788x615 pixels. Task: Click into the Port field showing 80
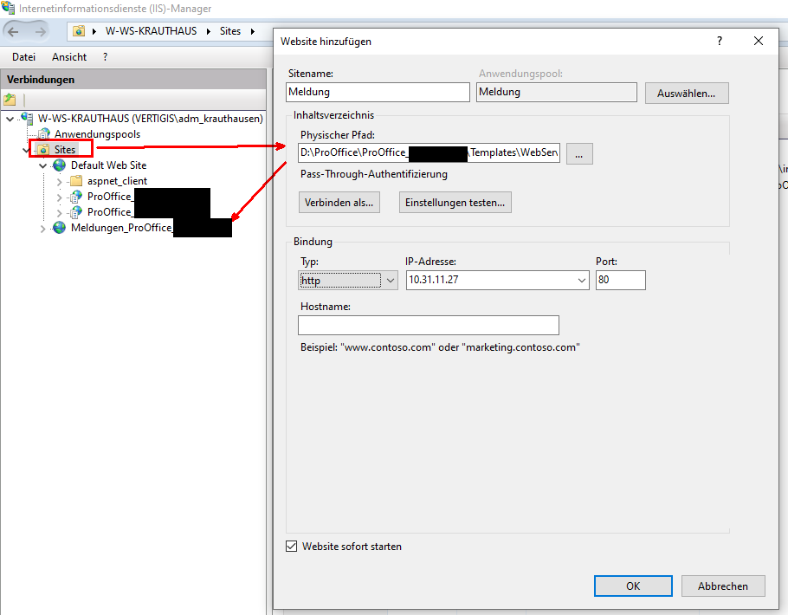coord(621,280)
